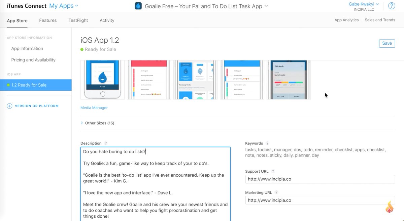Expand the Other Sizes (15) section
Viewport: 404px width, 221px height.
tap(98, 123)
